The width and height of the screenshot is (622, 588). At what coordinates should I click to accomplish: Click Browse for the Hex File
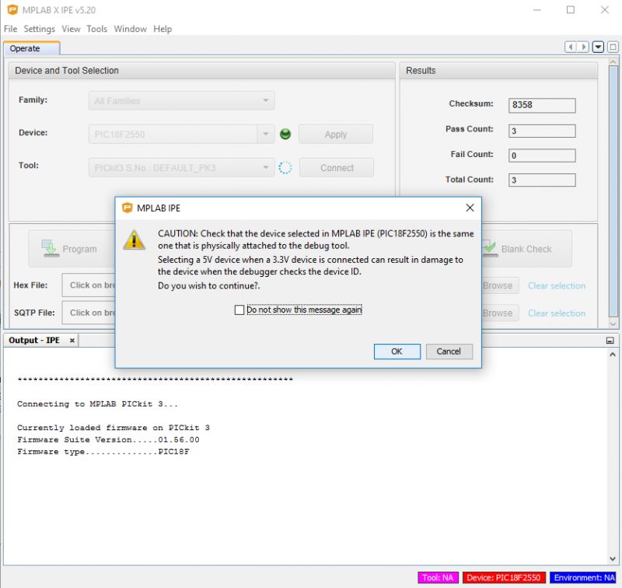tap(499, 285)
